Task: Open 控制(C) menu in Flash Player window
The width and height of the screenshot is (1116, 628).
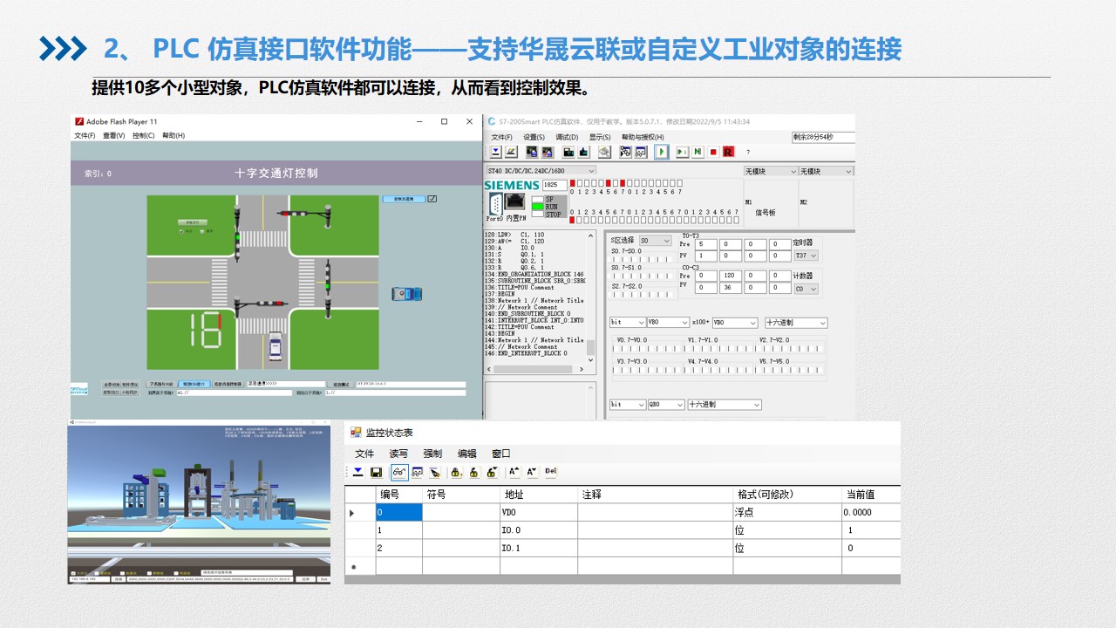Action: click(x=143, y=135)
